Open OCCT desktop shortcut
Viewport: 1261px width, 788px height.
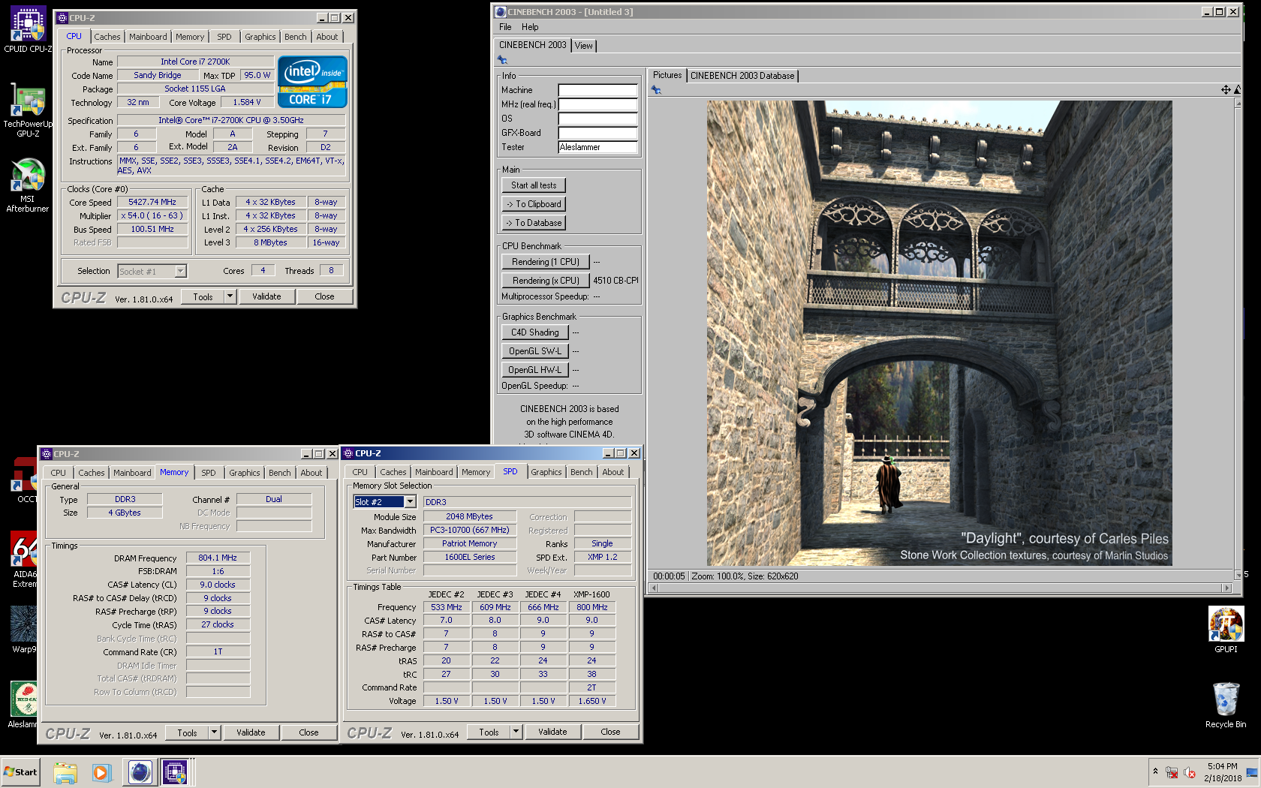point(26,480)
